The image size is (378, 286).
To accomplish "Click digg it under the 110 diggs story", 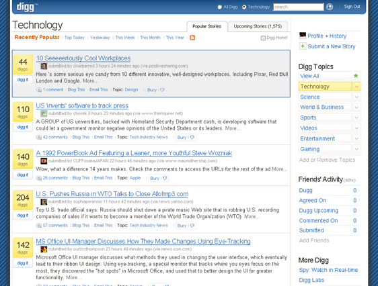I will click(x=22, y=127).
